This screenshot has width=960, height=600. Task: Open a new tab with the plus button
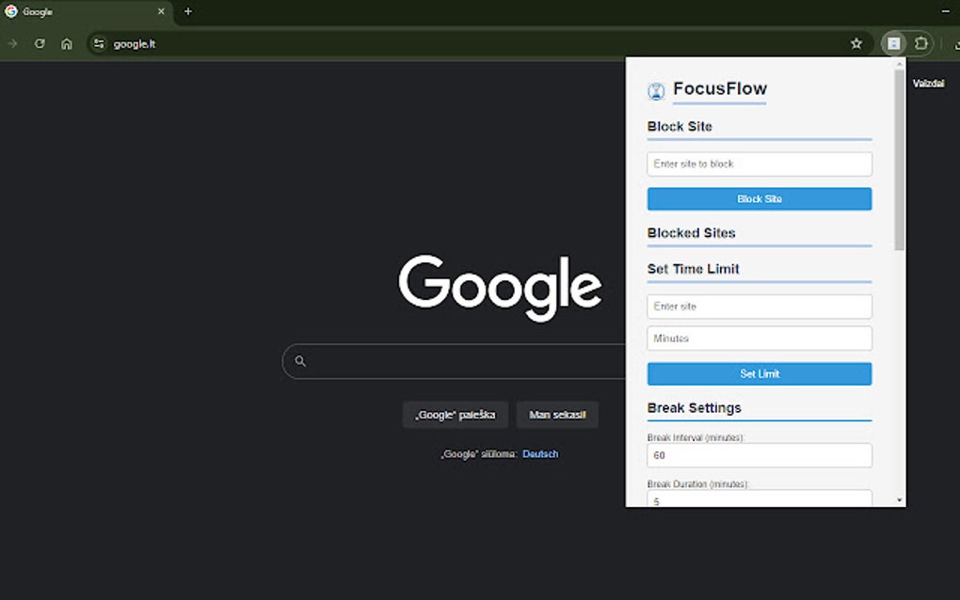pos(186,11)
